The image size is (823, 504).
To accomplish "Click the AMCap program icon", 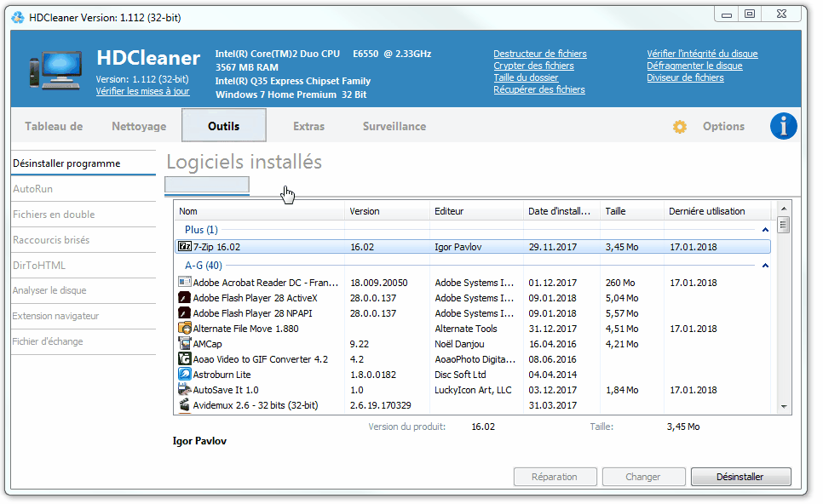I will click(185, 343).
